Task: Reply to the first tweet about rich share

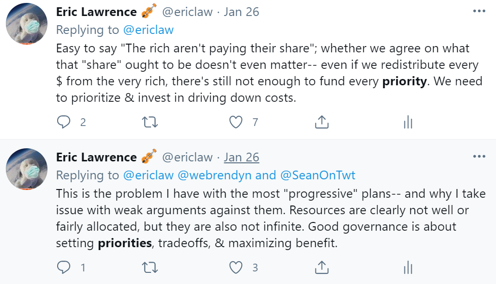Action: pyautogui.click(x=64, y=123)
